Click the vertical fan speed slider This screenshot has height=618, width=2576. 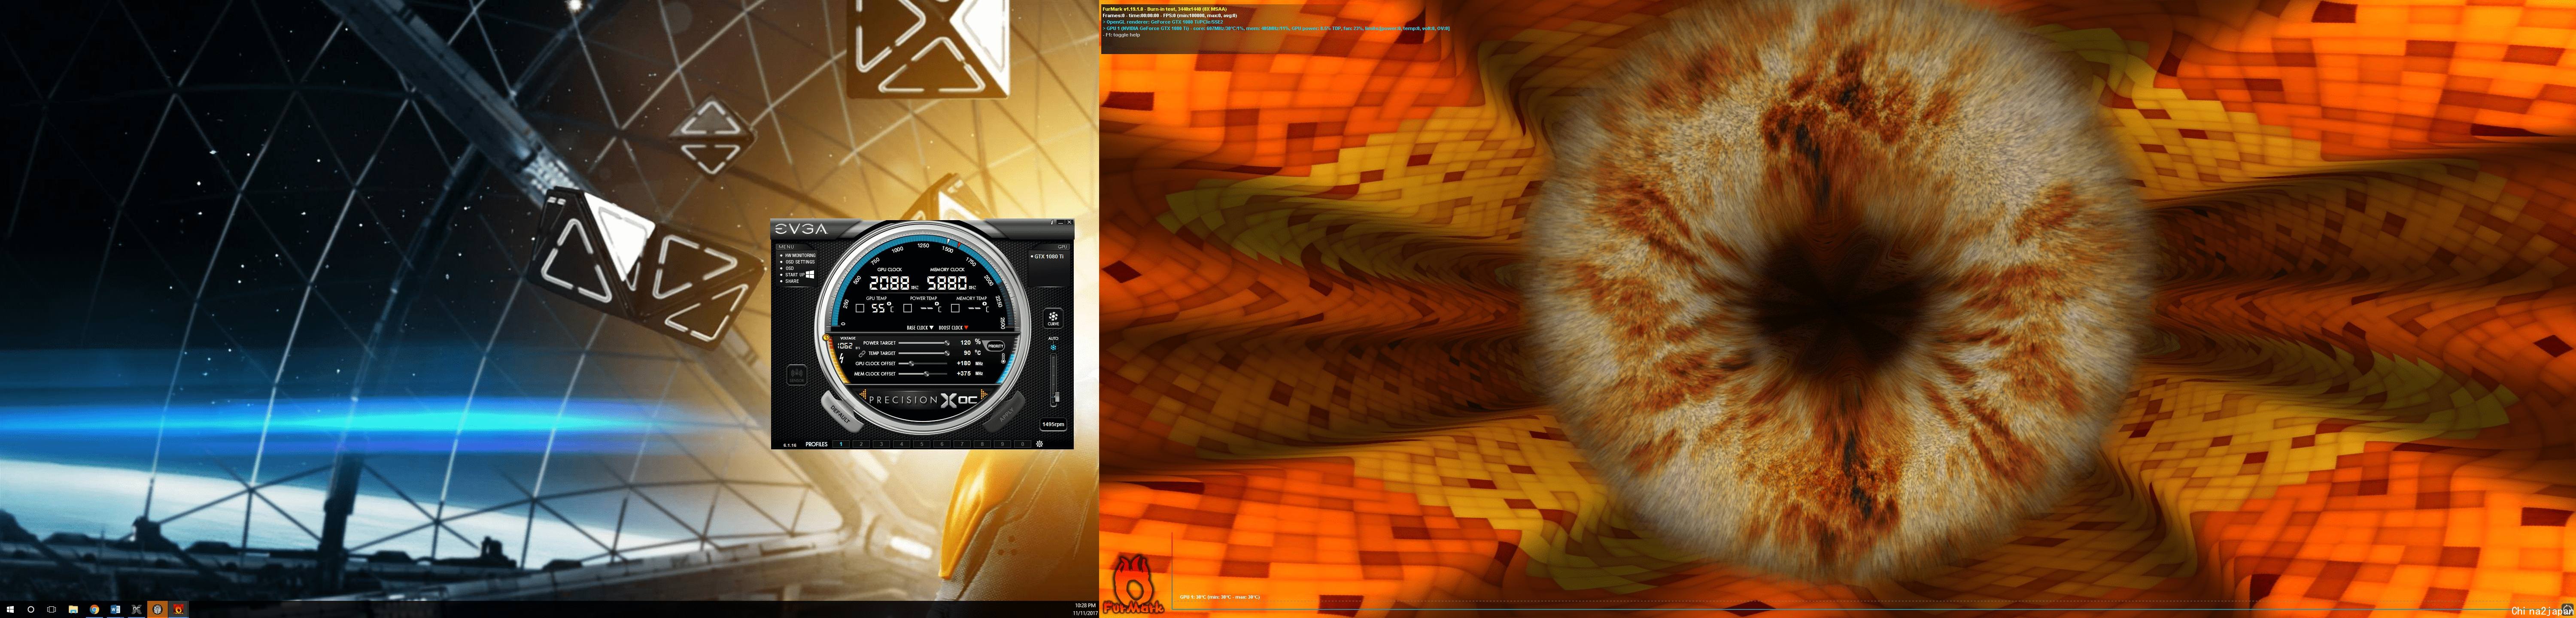click(x=1054, y=380)
